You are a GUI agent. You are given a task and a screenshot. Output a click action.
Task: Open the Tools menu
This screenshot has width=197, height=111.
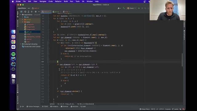[x=78, y=1]
